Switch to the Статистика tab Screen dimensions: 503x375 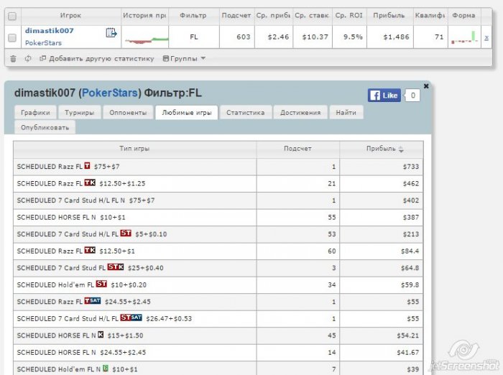click(246, 113)
